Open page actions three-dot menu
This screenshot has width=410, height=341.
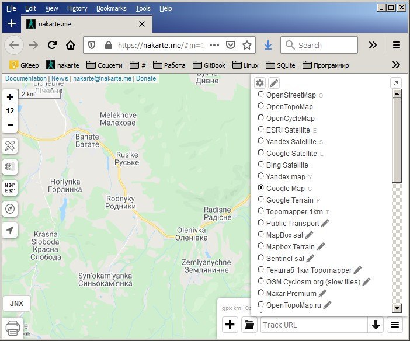(x=214, y=45)
